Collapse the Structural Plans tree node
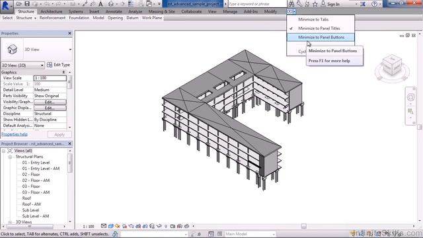Screen dimensions: 423x238 [10, 157]
